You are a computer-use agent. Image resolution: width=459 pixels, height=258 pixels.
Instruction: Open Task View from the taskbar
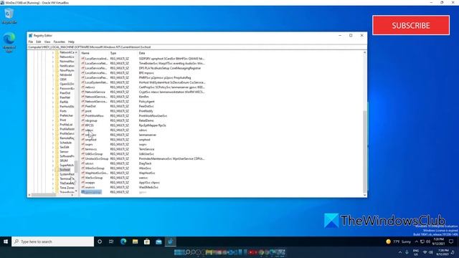tap(111, 242)
